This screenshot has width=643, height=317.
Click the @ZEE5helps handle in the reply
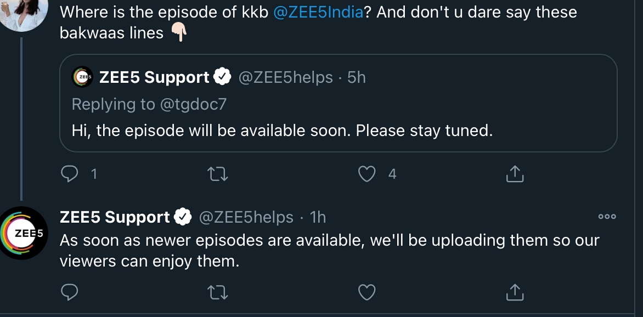point(245,217)
